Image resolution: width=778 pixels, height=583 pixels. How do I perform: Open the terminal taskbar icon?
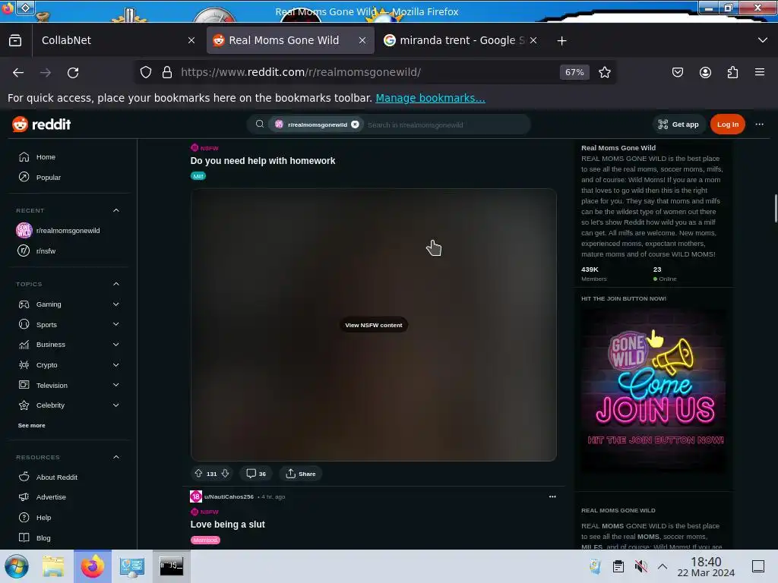[171, 566]
